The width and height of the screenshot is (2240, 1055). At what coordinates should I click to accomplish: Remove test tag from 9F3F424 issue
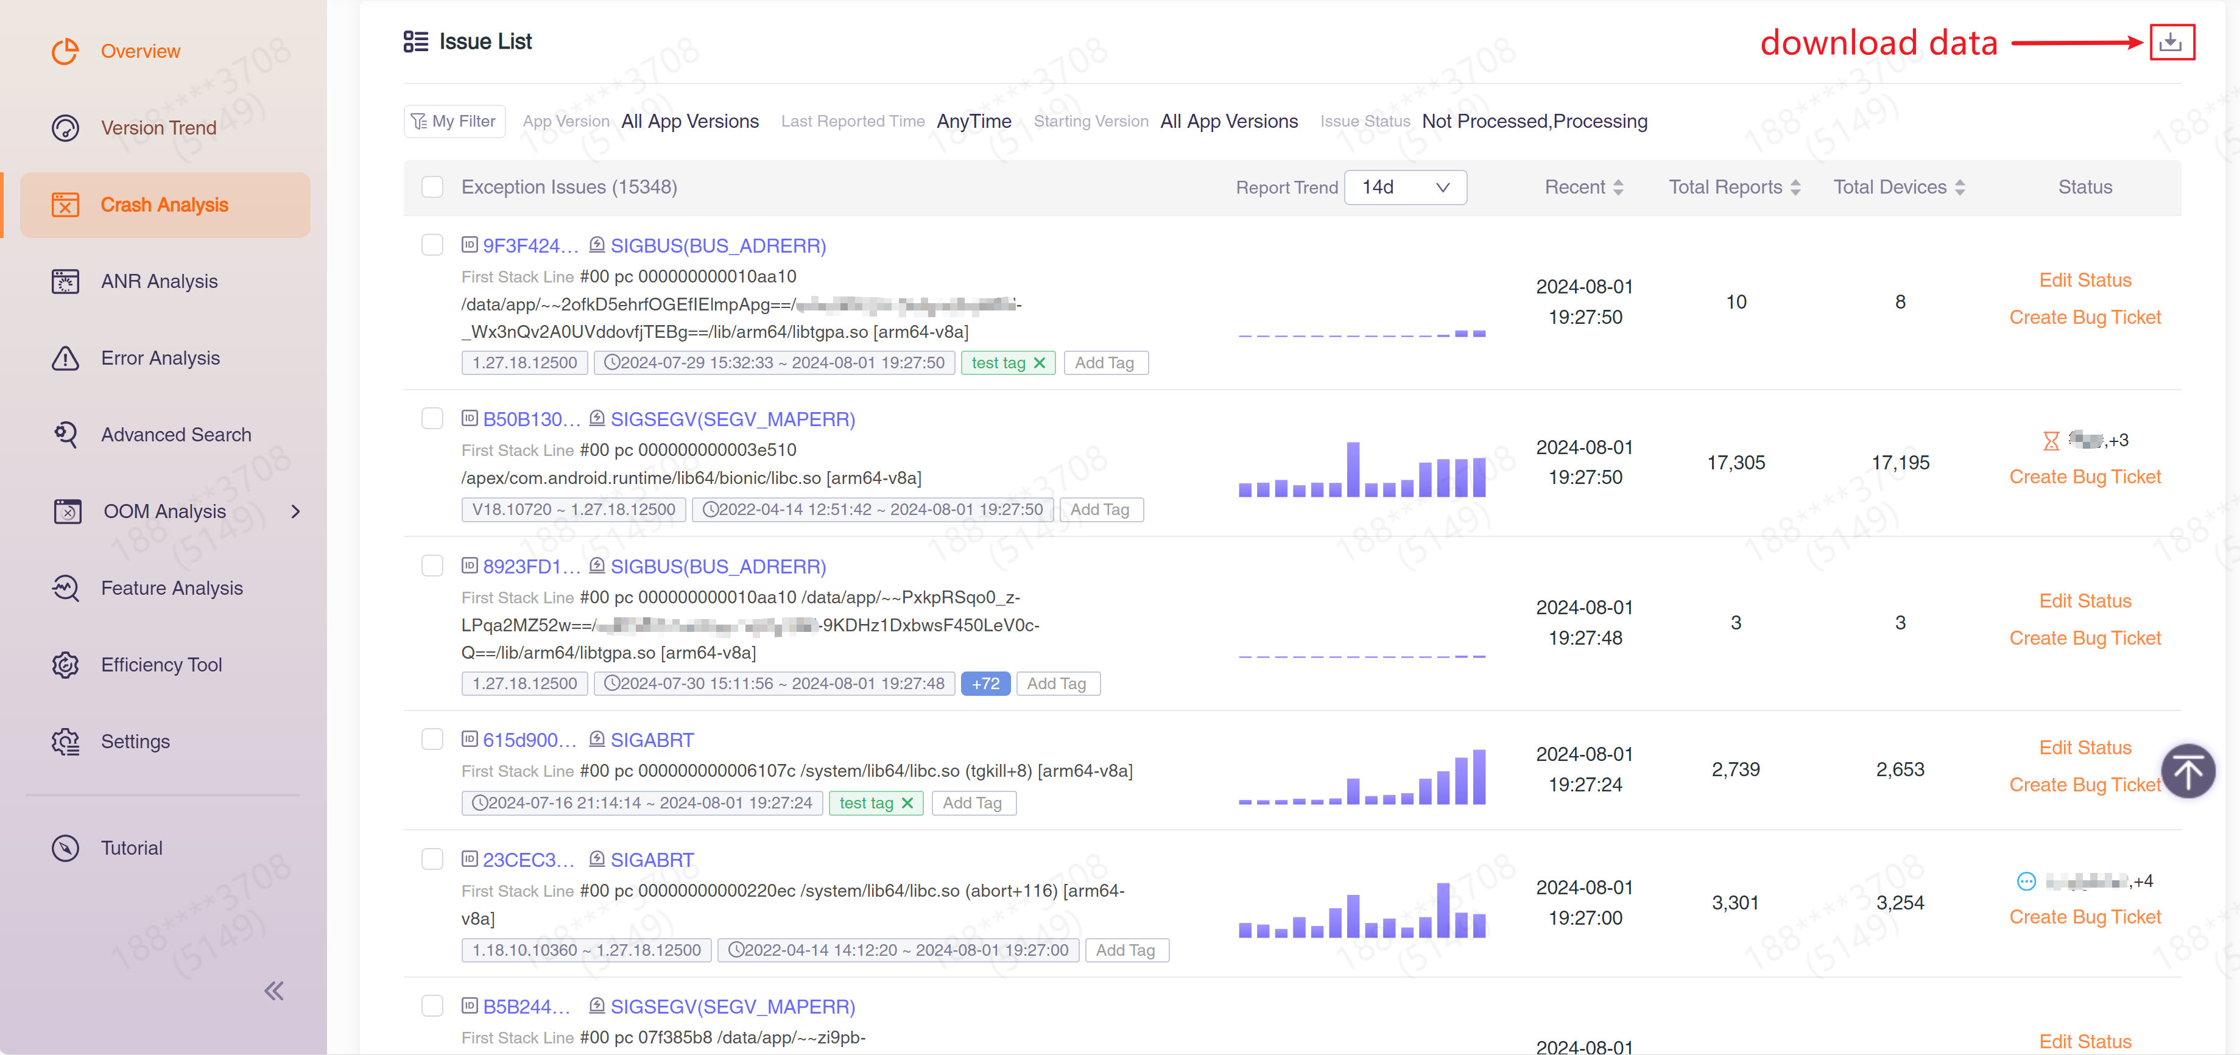click(1040, 363)
